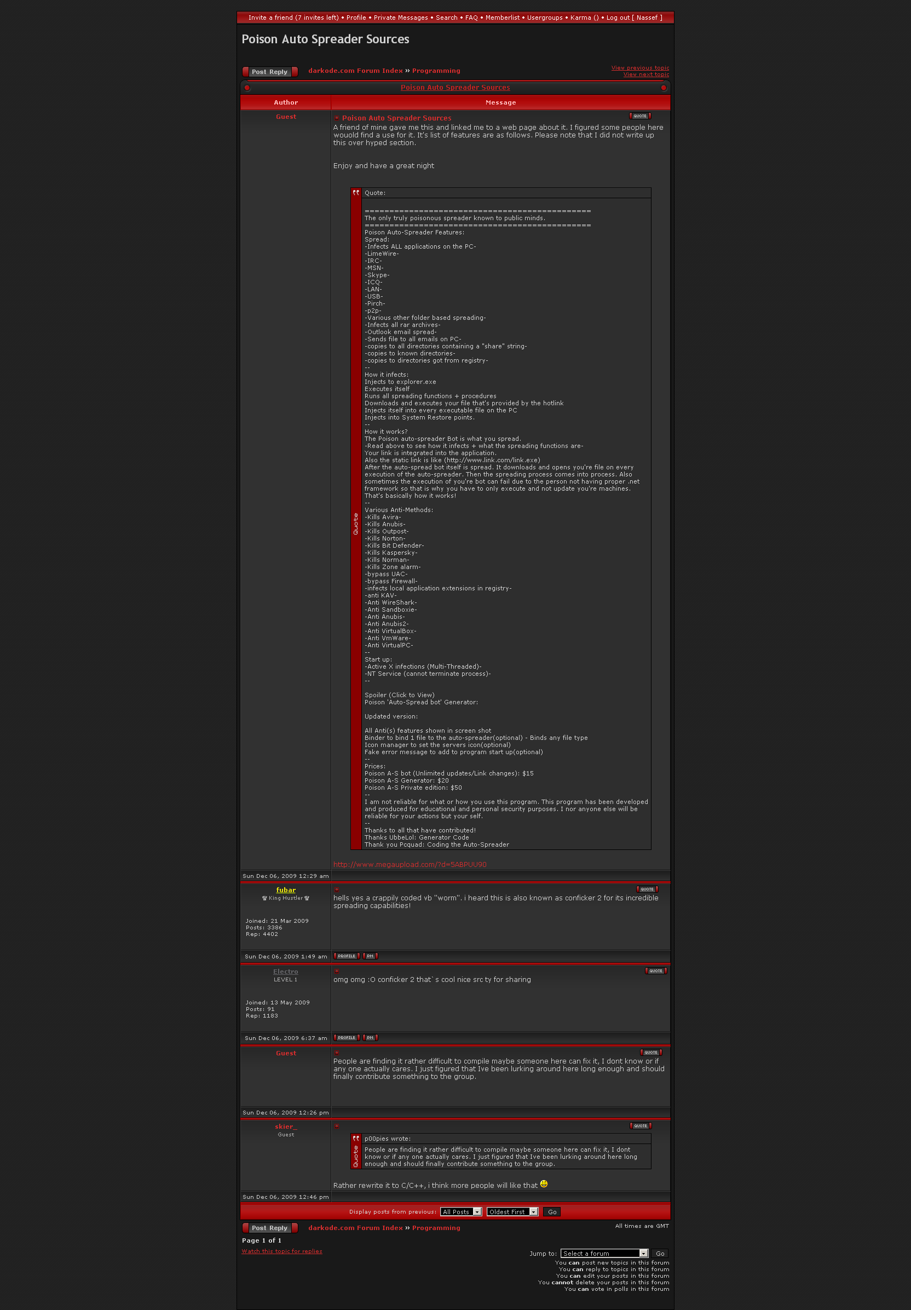The image size is (911, 1310).
Task: Expand the Select a forum dropdown
Action: pyautogui.click(x=604, y=1254)
